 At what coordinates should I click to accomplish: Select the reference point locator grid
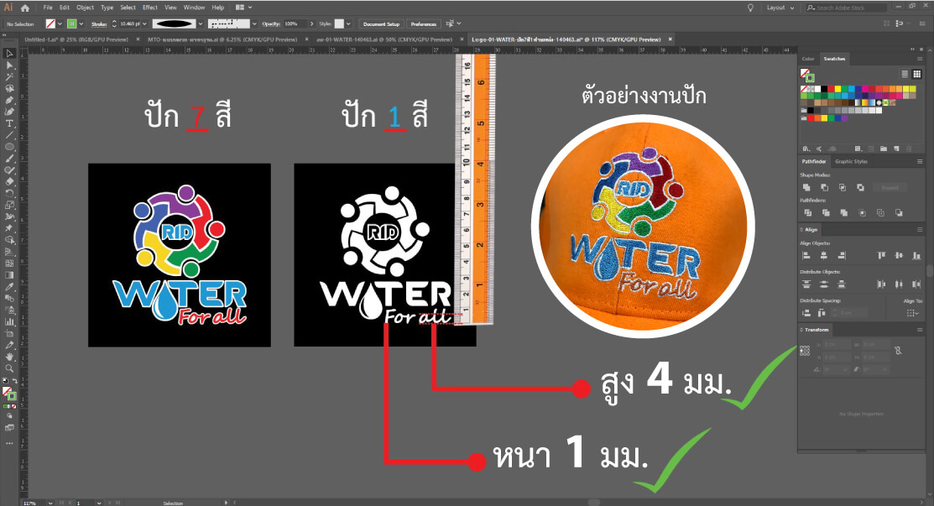805,351
